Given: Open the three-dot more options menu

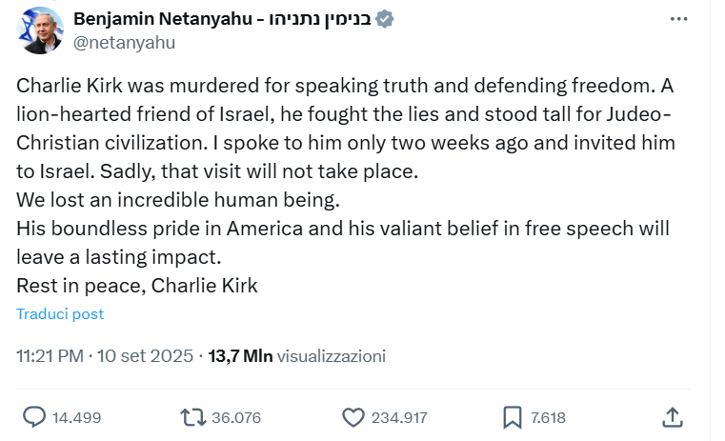Looking at the screenshot, I should click(678, 19).
